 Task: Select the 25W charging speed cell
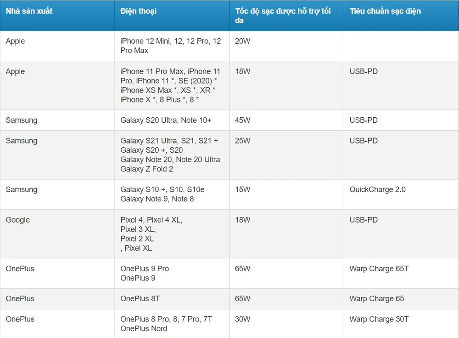click(243, 141)
